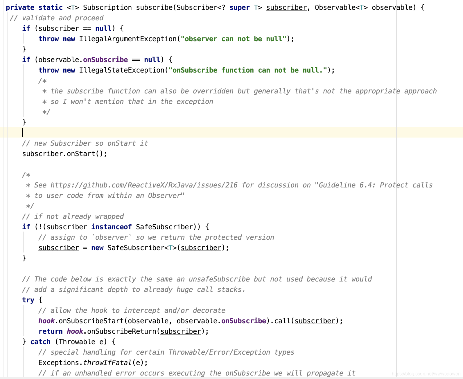
Task: Click the 'instanceof' keyword
Action: [112, 227]
